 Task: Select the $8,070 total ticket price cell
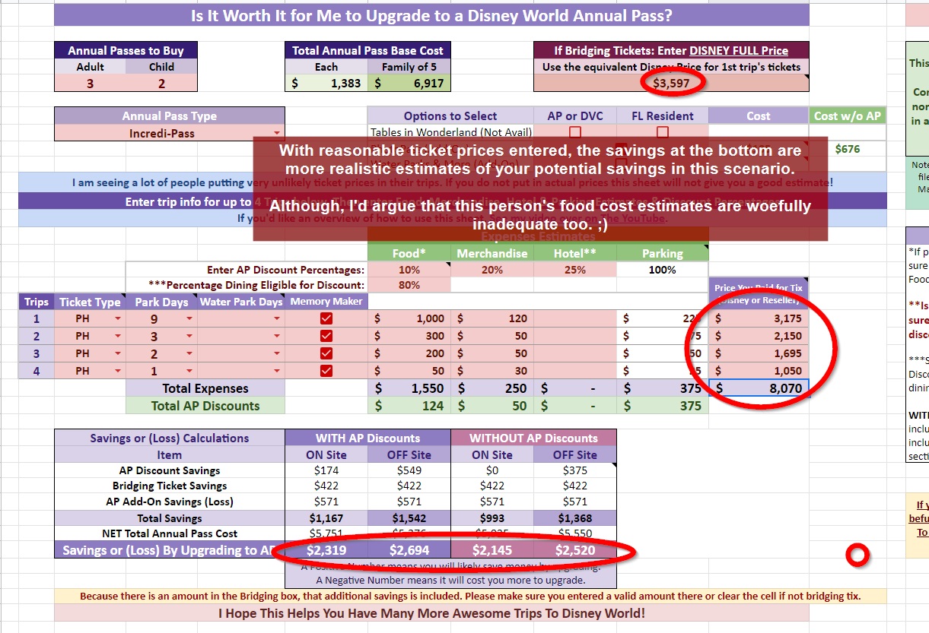point(759,388)
